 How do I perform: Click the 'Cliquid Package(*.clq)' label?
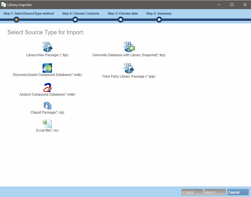click(x=47, y=112)
